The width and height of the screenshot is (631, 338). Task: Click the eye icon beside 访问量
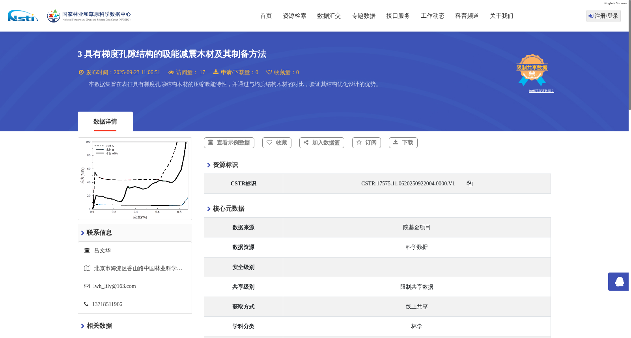click(x=171, y=72)
